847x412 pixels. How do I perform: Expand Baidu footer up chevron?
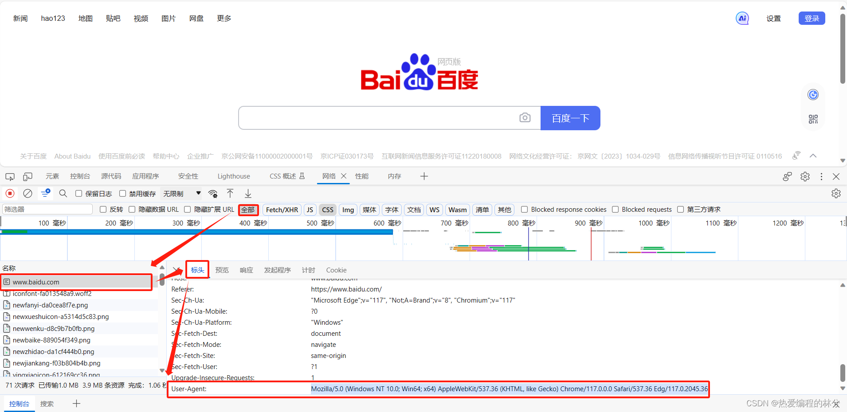(x=813, y=155)
